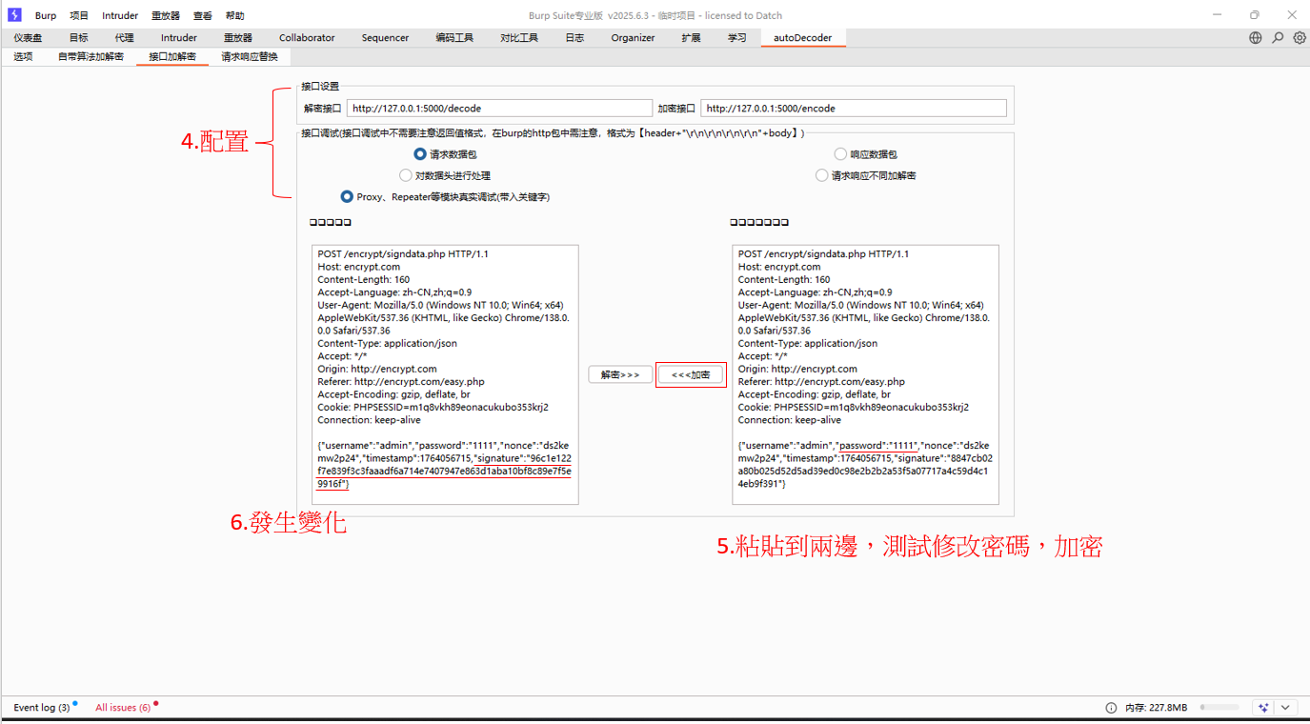Switch to the Sequencer tab
The height and width of the screenshot is (724, 1310).
coord(385,38)
